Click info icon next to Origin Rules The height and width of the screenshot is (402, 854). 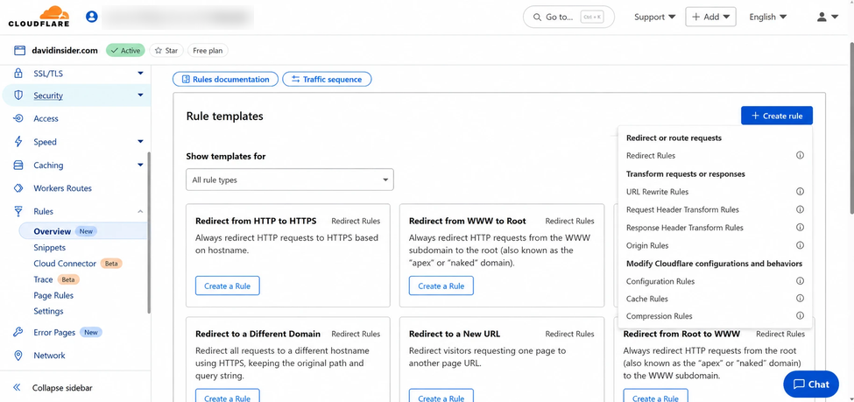click(800, 245)
